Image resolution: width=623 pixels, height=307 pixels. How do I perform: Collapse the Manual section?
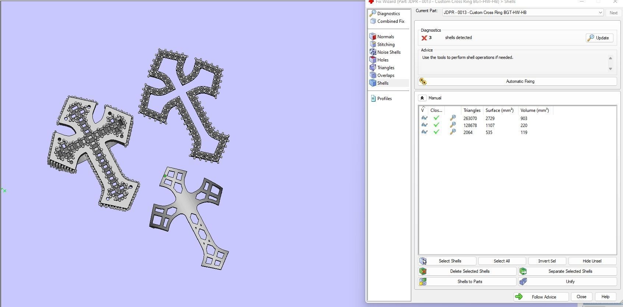tap(422, 98)
